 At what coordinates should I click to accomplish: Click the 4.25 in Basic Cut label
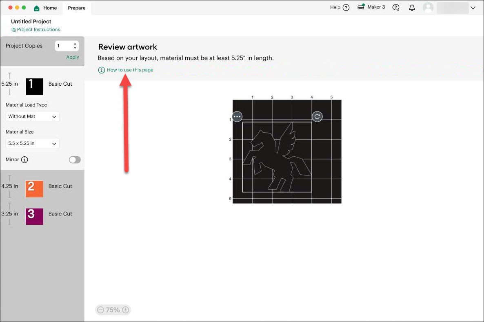[60, 186]
